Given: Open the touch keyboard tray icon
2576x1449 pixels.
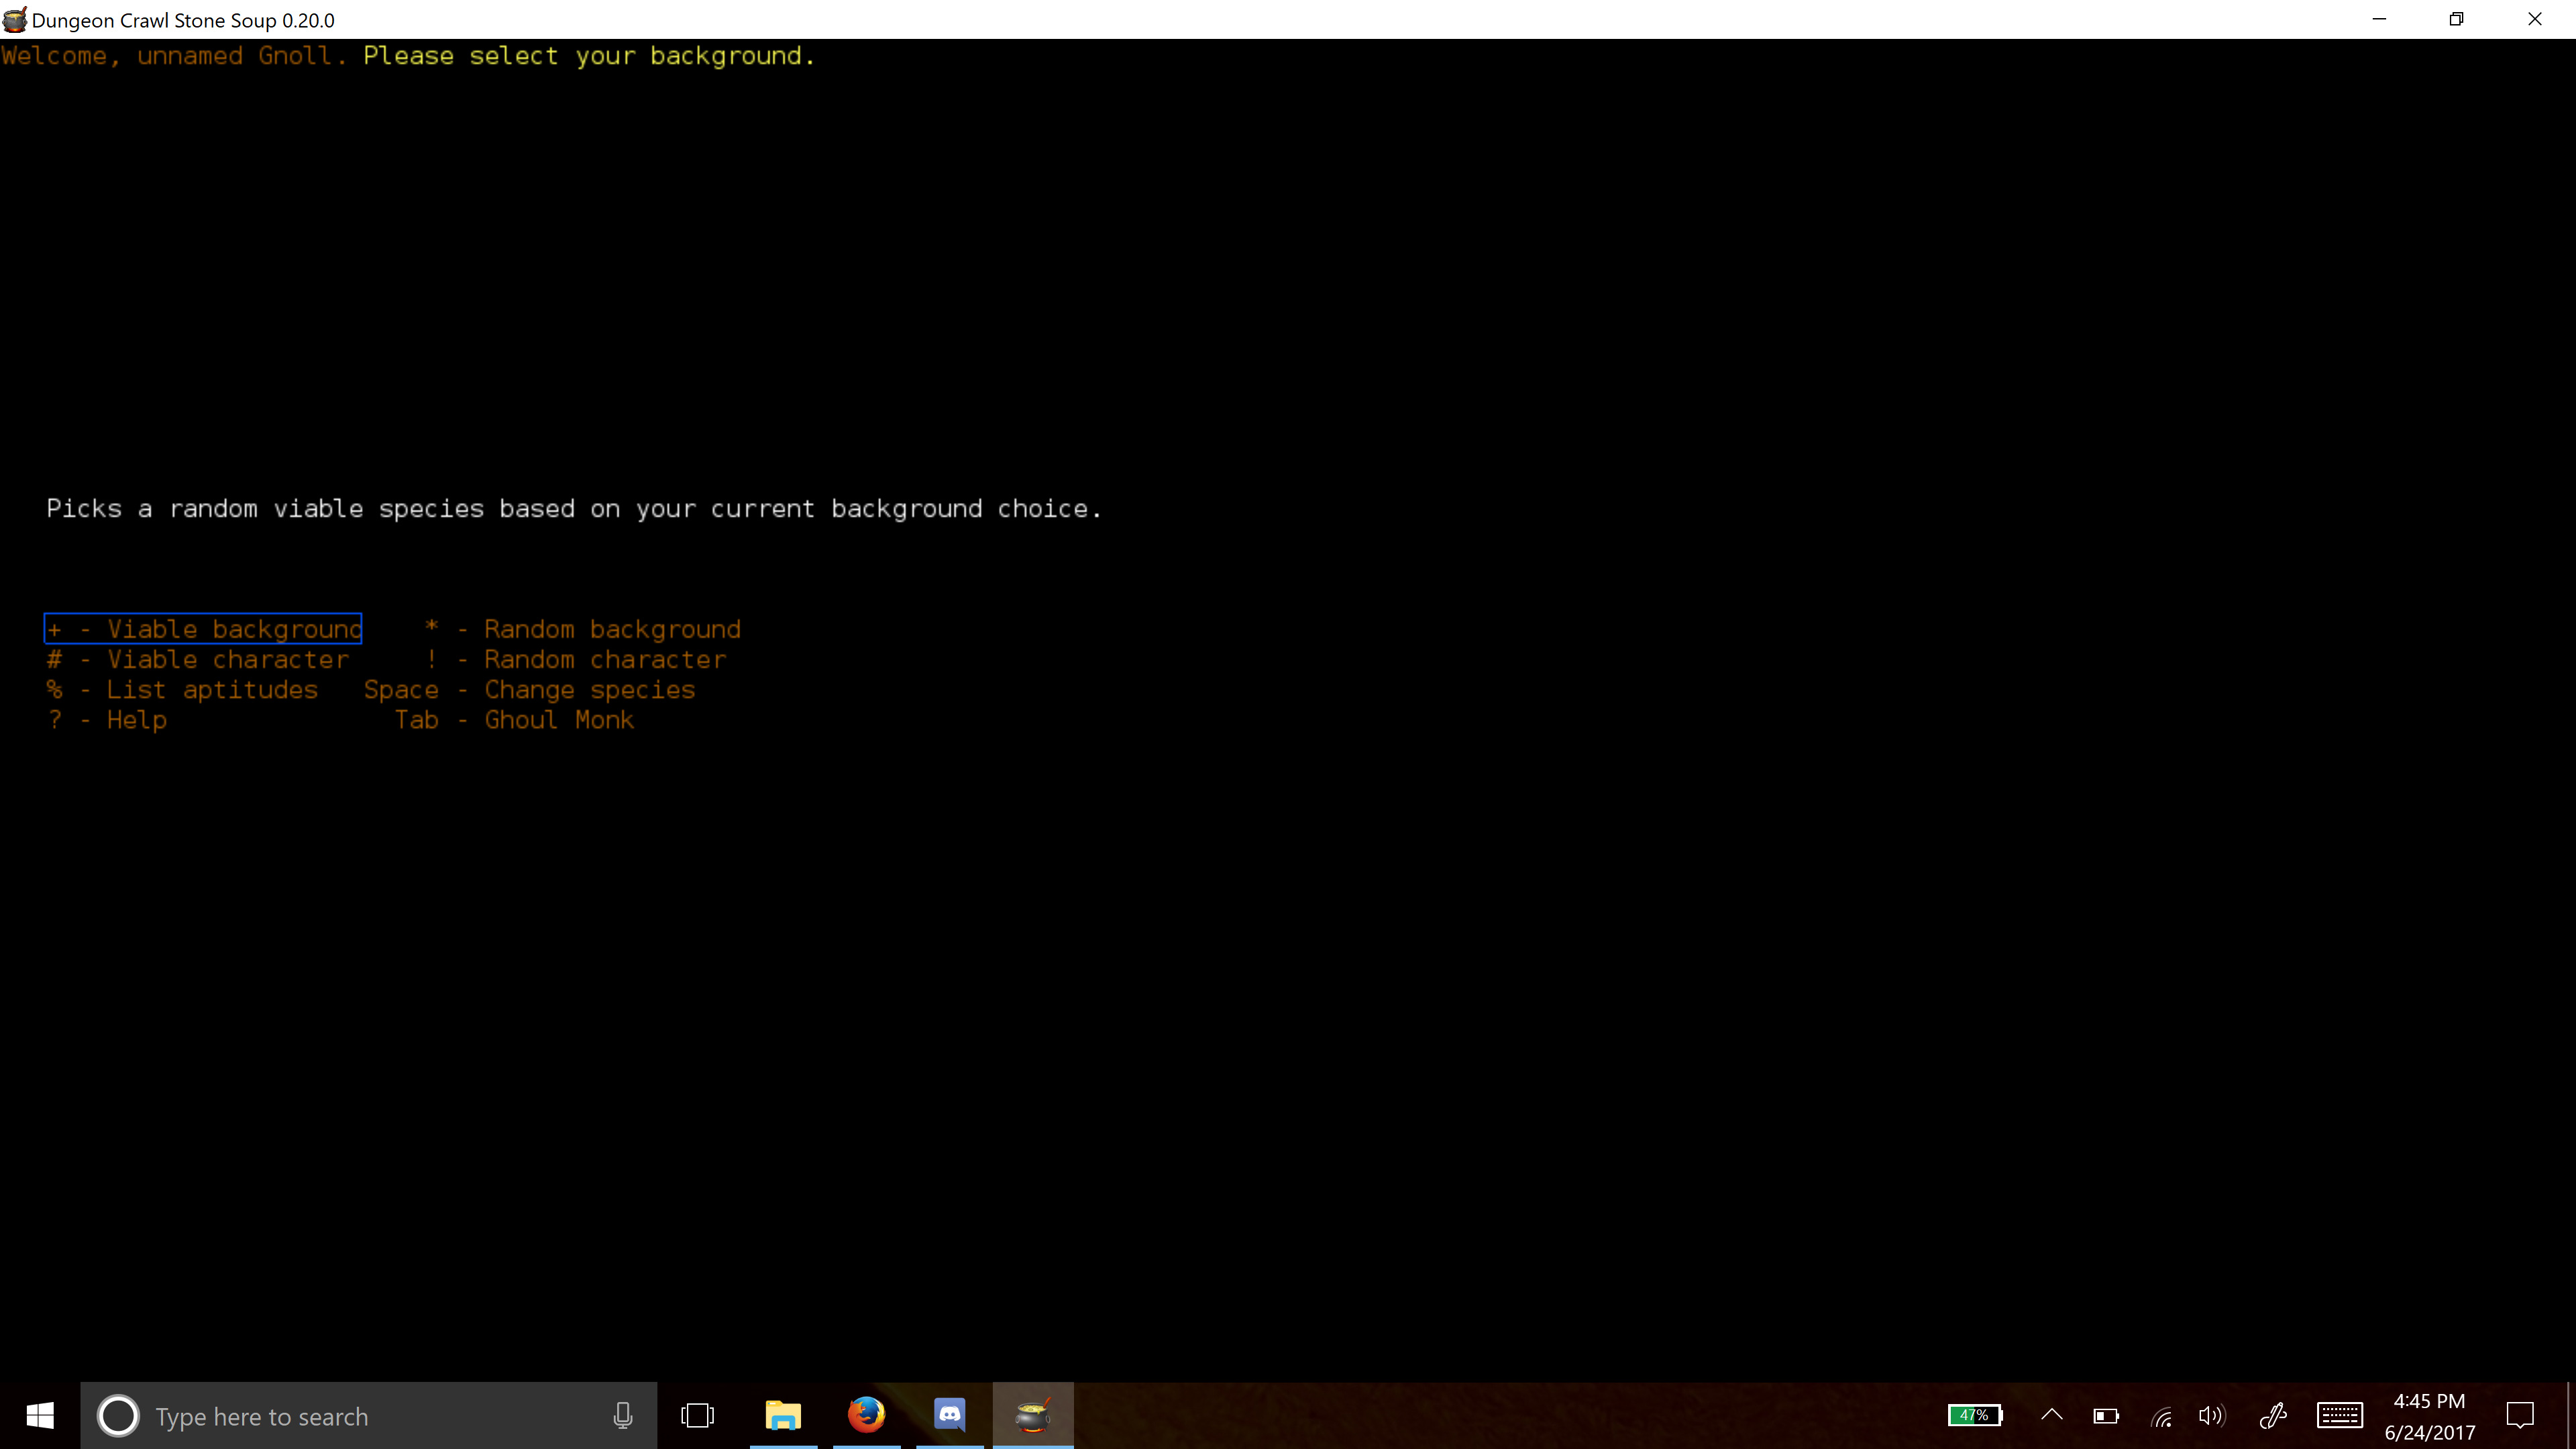Looking at the screenshot, I should coord(2340,1416).
